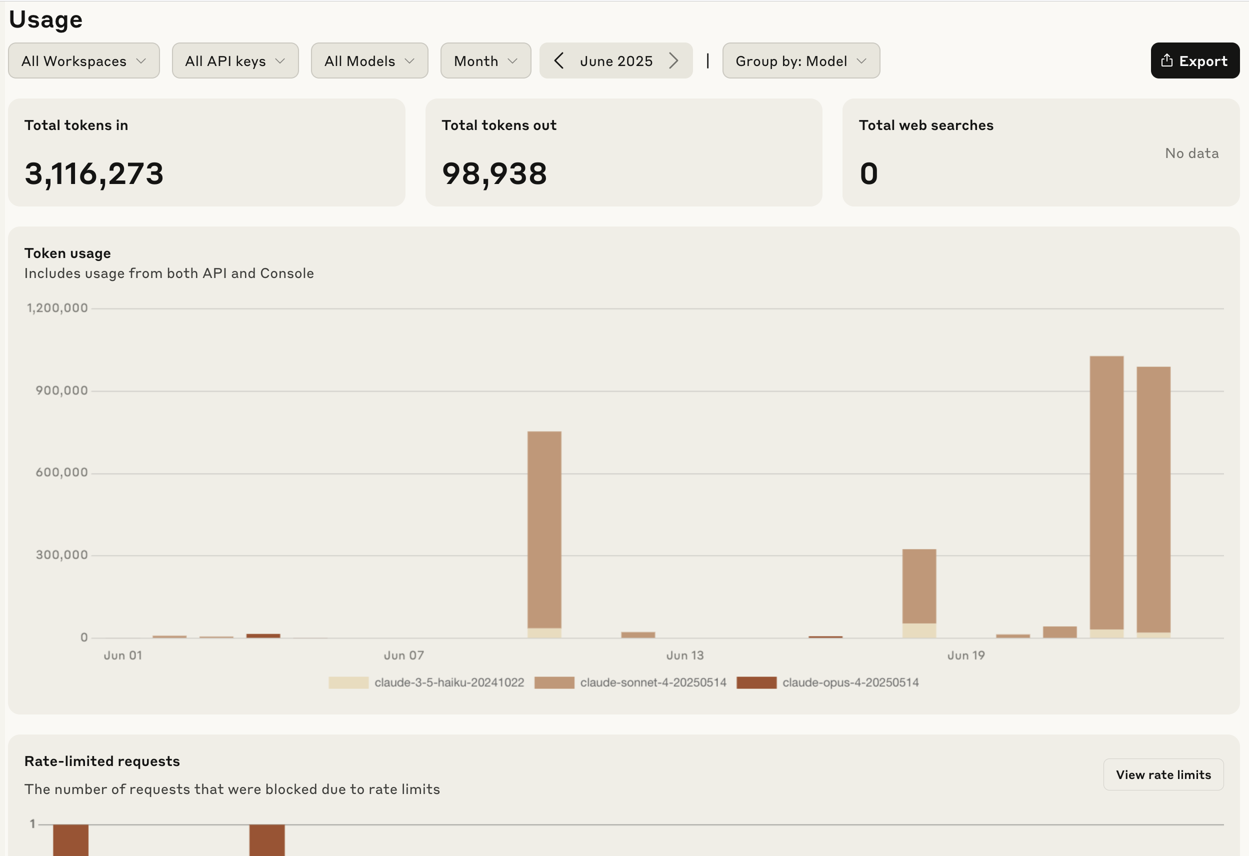
Task: Click first rate-limited requests bar
Action: click(x=70, y=840)
